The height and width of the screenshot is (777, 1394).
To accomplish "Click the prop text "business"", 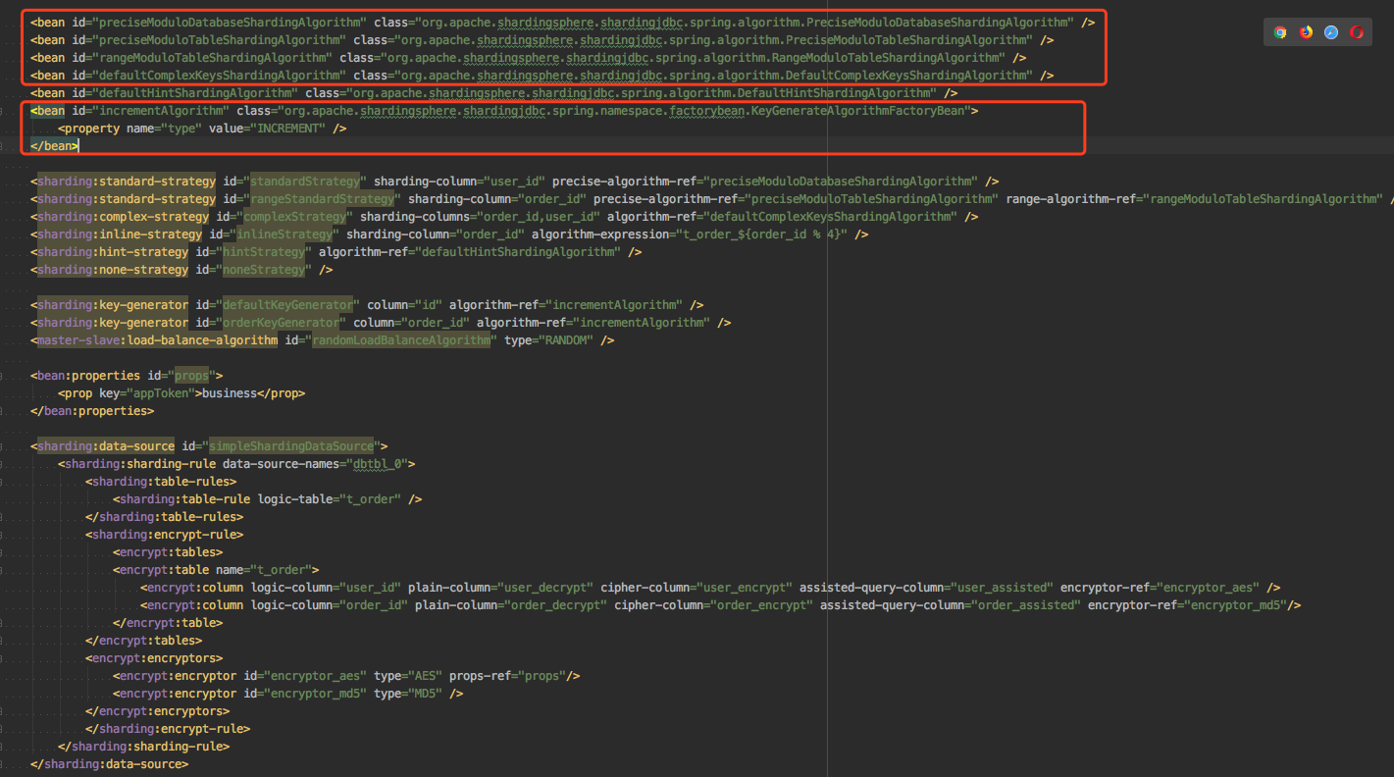I will point(230,393).
